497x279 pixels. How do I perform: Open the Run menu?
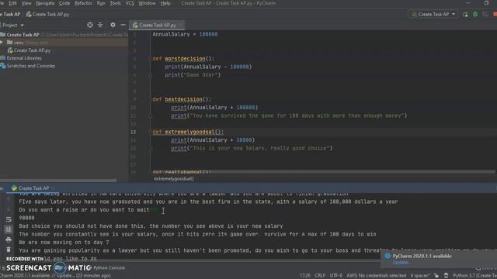[x=101, y=3]
